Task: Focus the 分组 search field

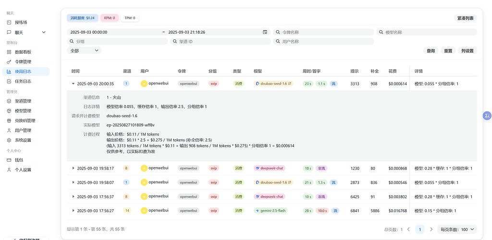Action: [x=117, y=41]
